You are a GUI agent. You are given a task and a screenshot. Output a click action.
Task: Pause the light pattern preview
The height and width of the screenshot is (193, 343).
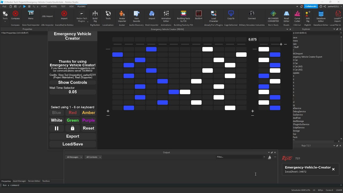[x=57, y=128]
